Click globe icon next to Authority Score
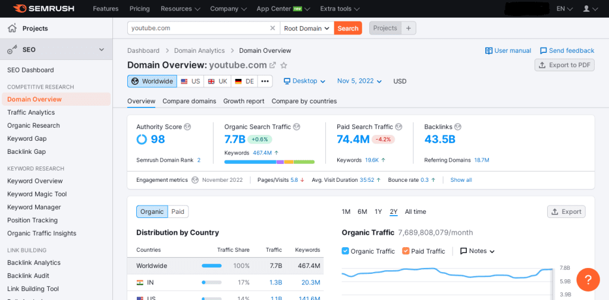The image size is (609, 300). pyautogui.click(x=187, y=127)
